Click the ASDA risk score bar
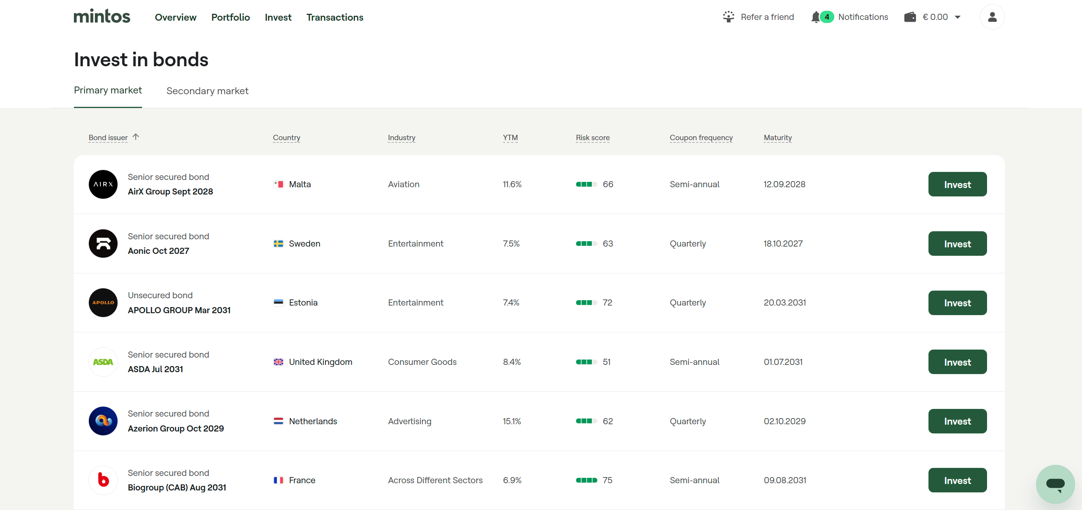1082x510 pixels. (586, 362)
